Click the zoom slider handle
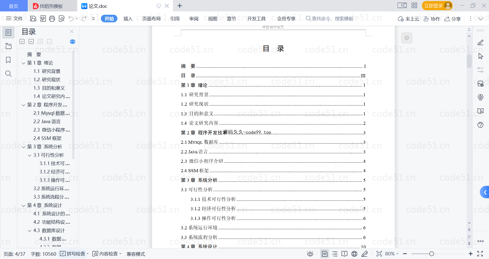 tap(431, 254)
